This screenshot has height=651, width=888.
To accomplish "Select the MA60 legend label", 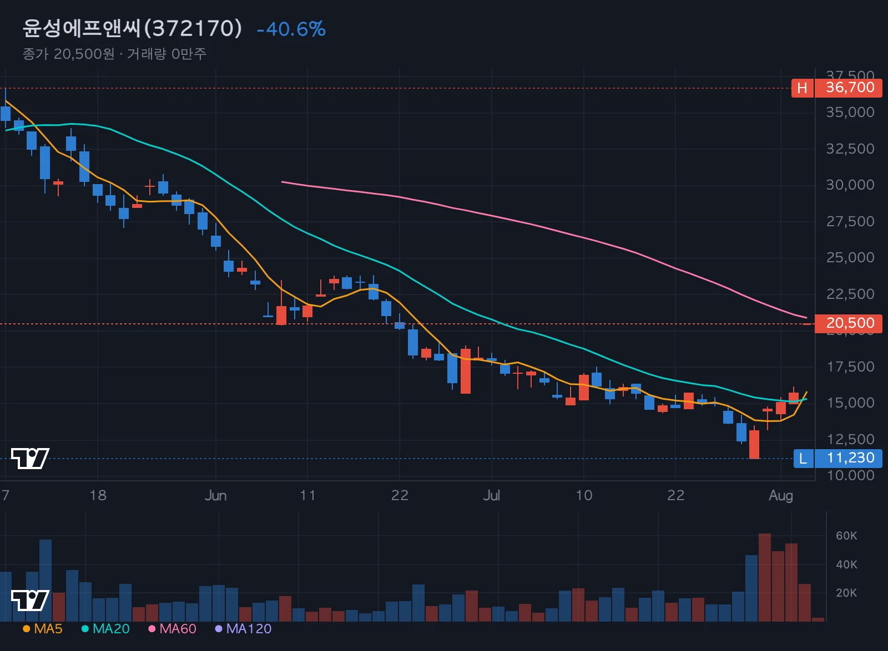I will pos(178,629).
